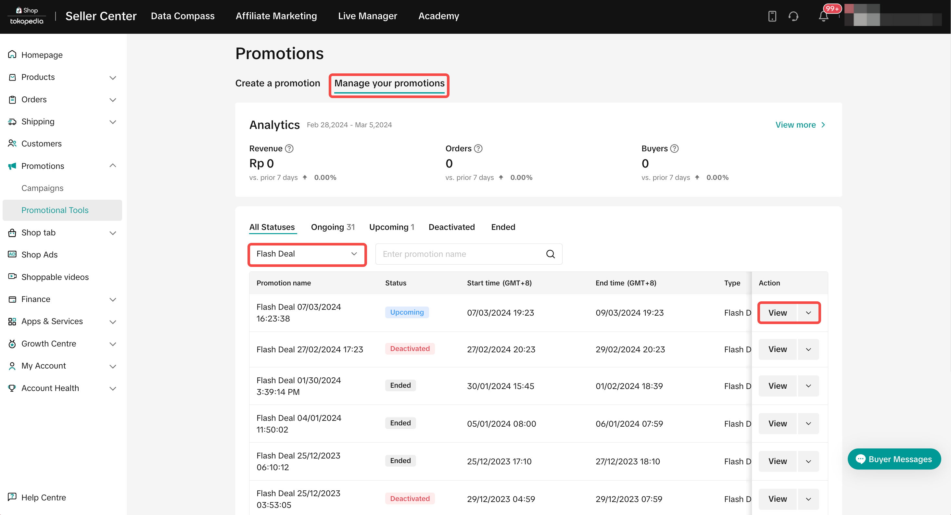Select the Ongoing status tab
951x515 pixels.
click(332, 227)
